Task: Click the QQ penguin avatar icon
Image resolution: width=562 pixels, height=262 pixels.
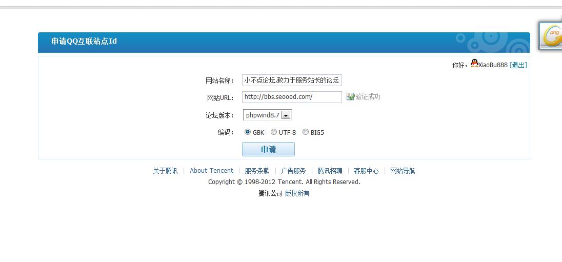Action: [x=474, y=64]
